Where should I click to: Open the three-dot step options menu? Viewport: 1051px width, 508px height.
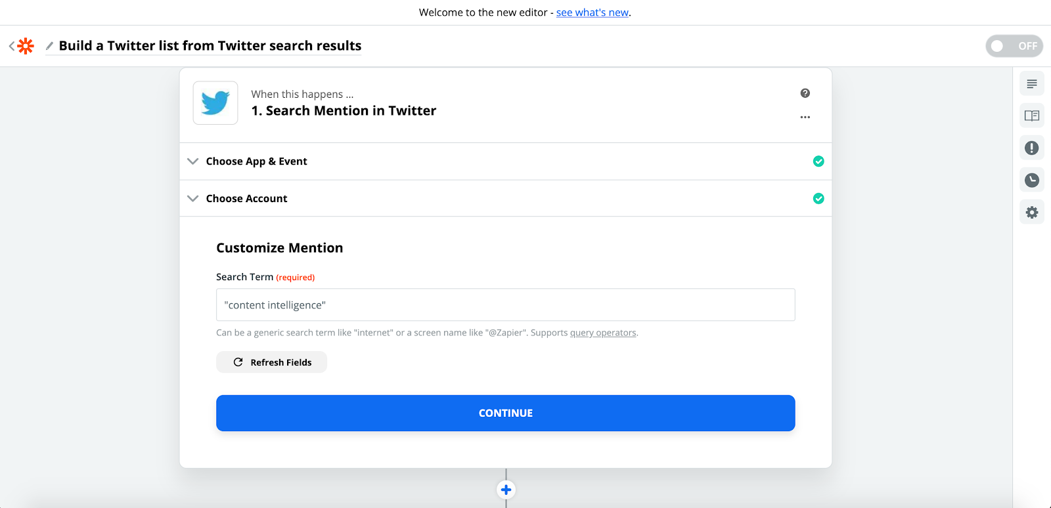coord(805,117)
